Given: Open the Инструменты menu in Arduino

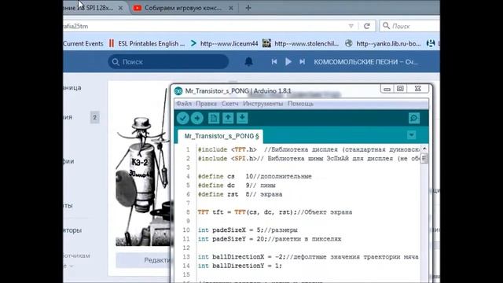Looking at the screenshot, I should coord(263,104).
